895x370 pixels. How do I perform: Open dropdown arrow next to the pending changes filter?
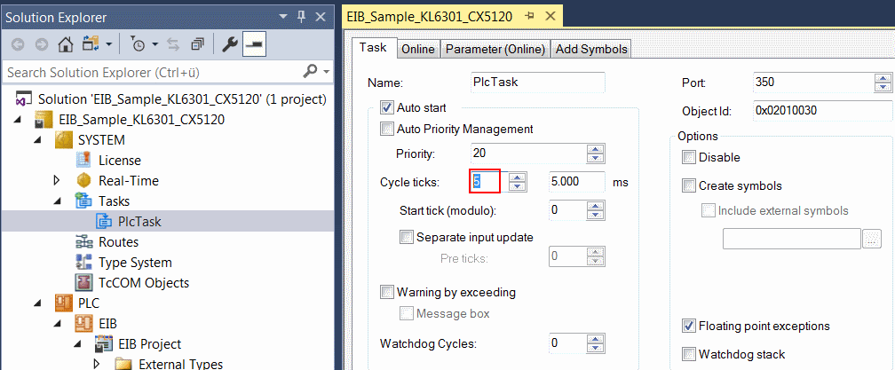(155, 45)
